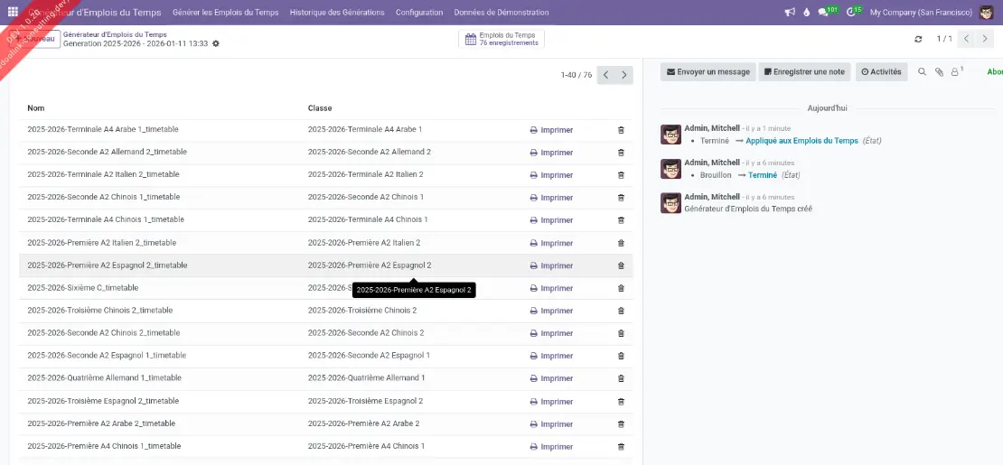This screenshot has width=1003, height=465.
Task: Go to the next page of the timetable list
Action: click(624, 75)
